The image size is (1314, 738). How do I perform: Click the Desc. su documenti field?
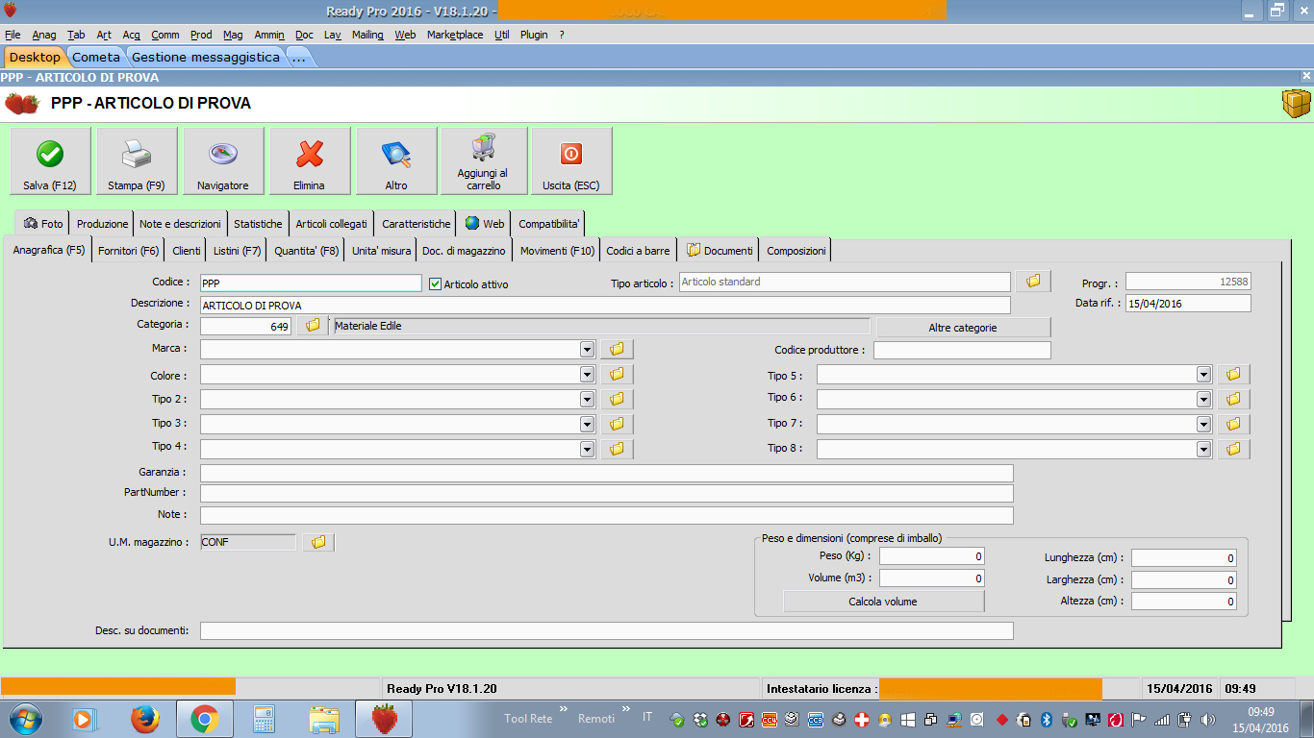point(606,631)
